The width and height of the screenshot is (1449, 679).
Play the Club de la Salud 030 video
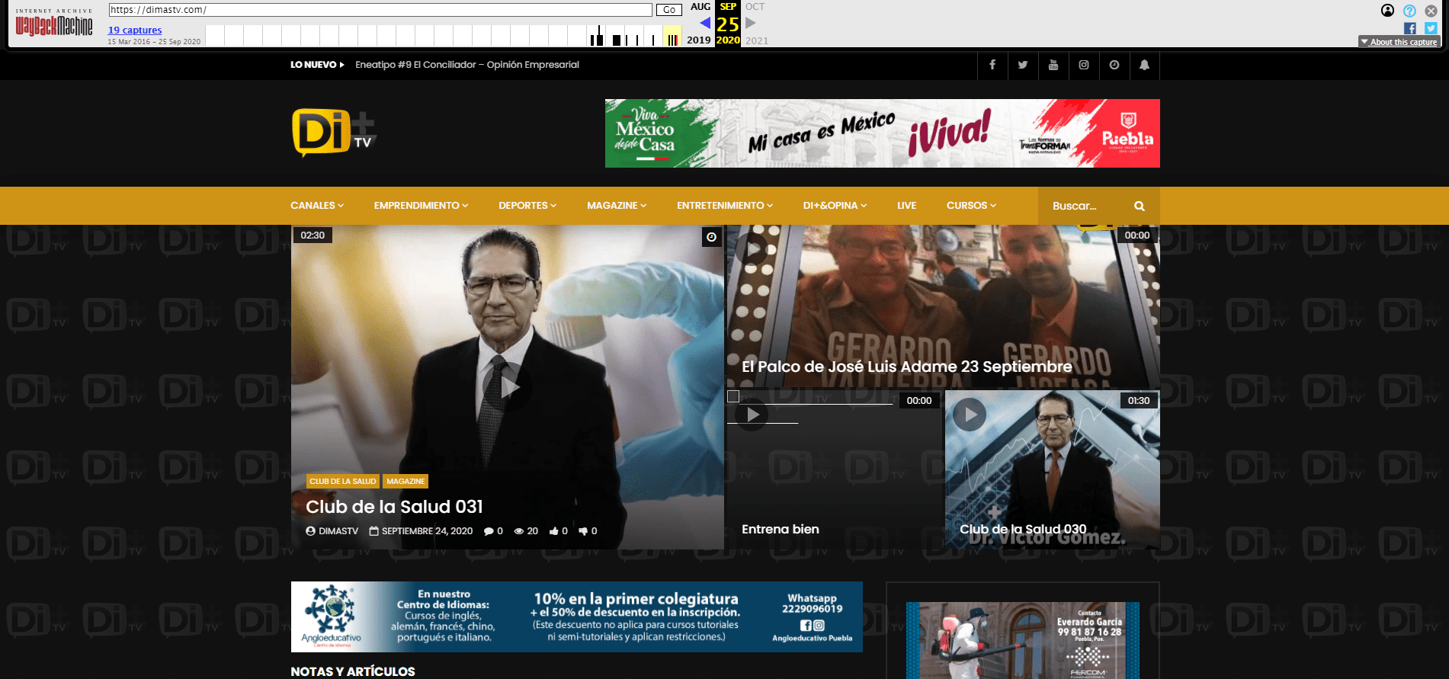pos(970,415)
